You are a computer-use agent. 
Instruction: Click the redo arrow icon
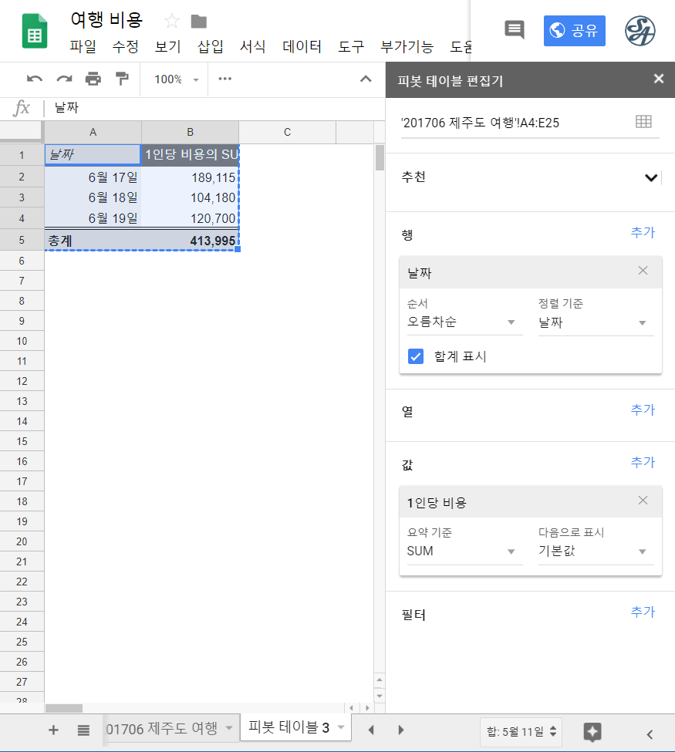point(64,79)
